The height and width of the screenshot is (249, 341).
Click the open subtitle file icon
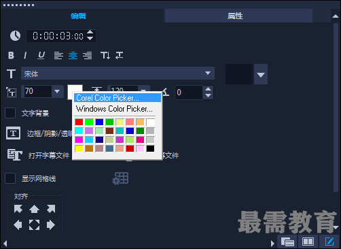[14, 155]
